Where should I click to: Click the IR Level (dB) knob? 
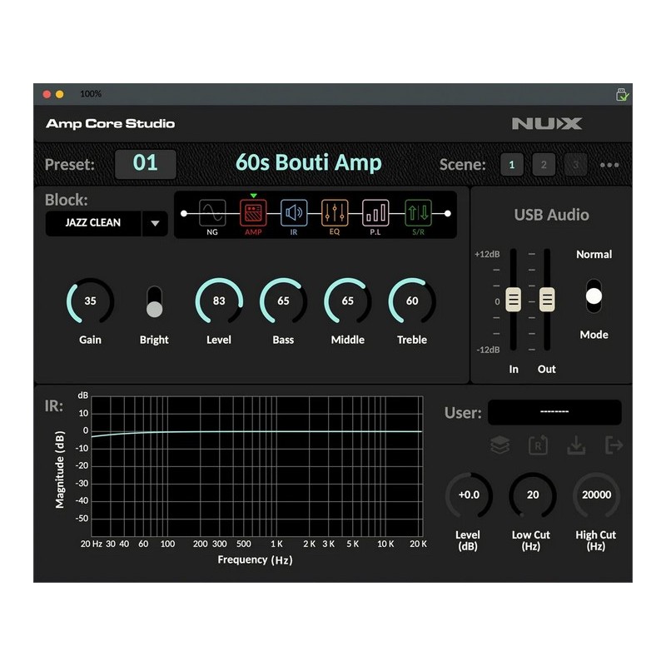coord(469,495)
